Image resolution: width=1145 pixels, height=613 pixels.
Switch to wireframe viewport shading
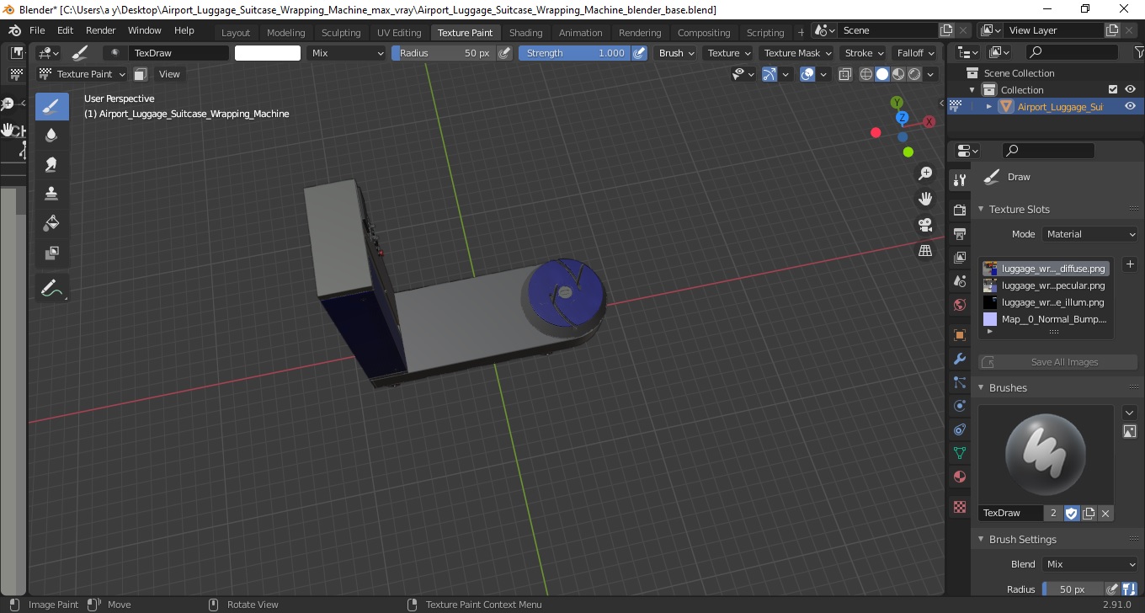coord(866,74)
